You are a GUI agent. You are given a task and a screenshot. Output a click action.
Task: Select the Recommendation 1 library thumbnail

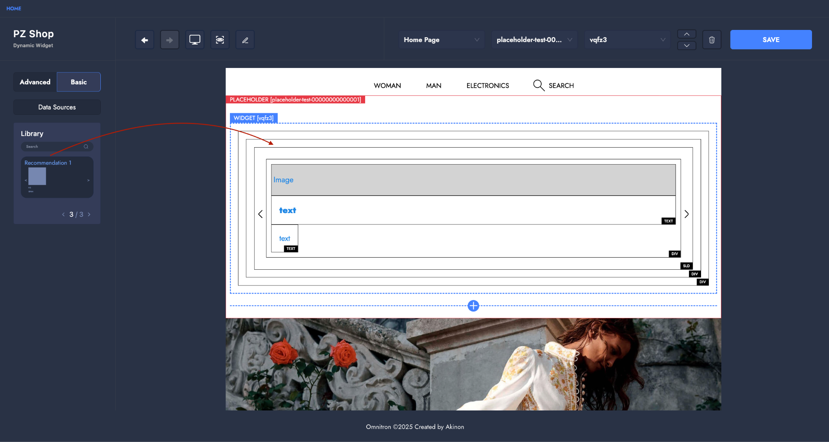click(x=57, y=177)
